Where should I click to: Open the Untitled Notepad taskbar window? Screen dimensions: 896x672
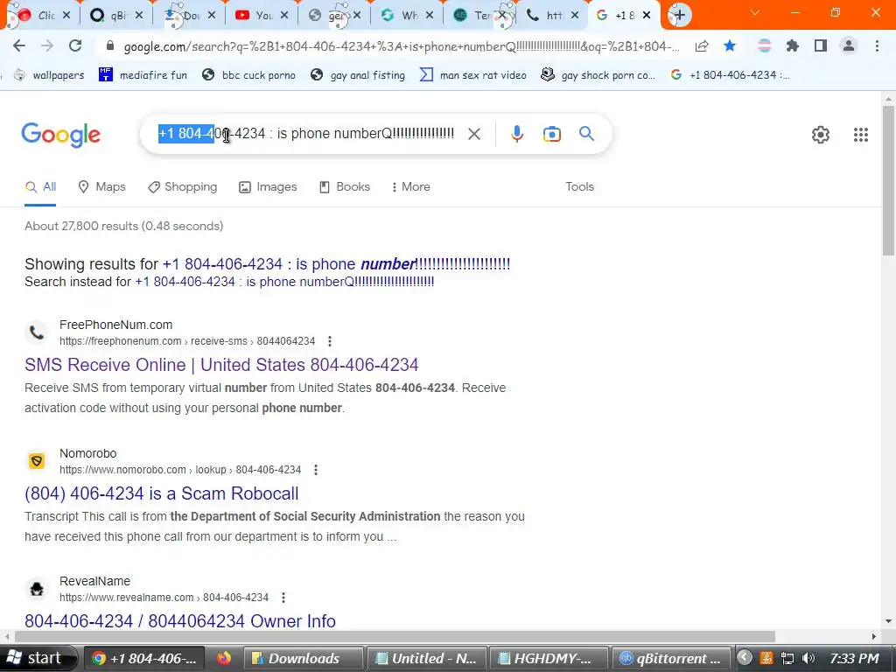coord(426,658)
